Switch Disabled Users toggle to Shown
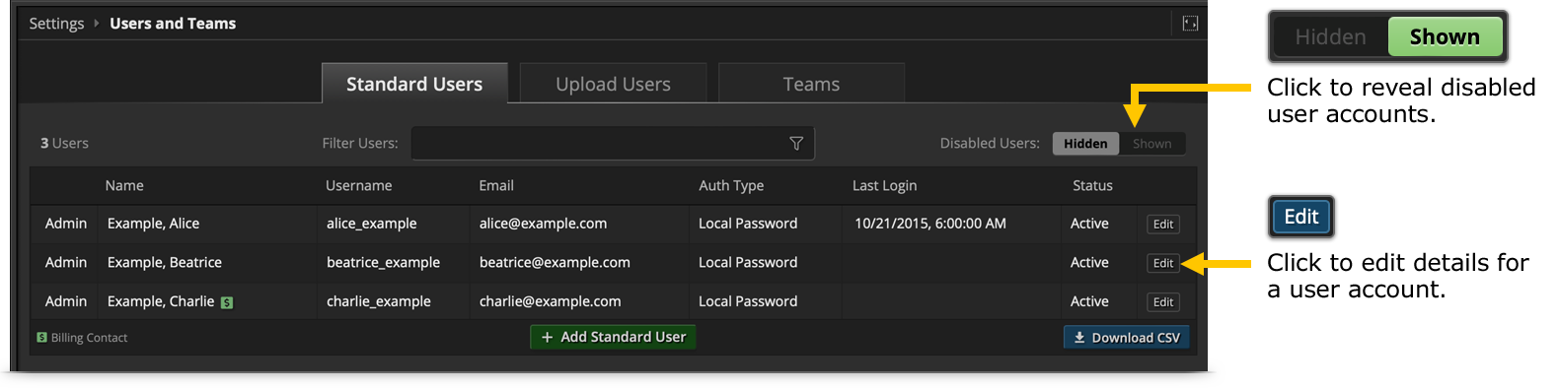Viewport: 1559px width, 390px height. click(x=1152, y=144)
